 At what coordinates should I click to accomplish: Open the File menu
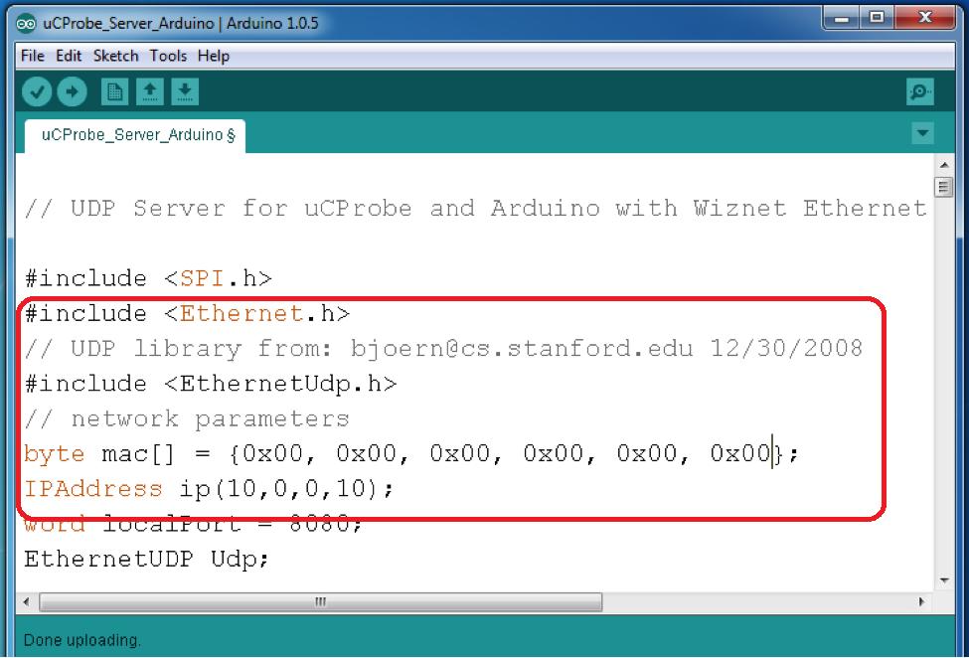tap(32, 56)
